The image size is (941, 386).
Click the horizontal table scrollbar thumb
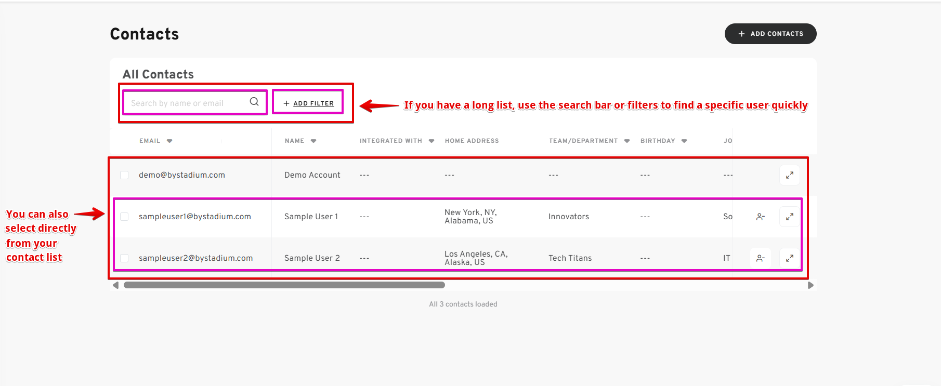(x=284, y=285)
